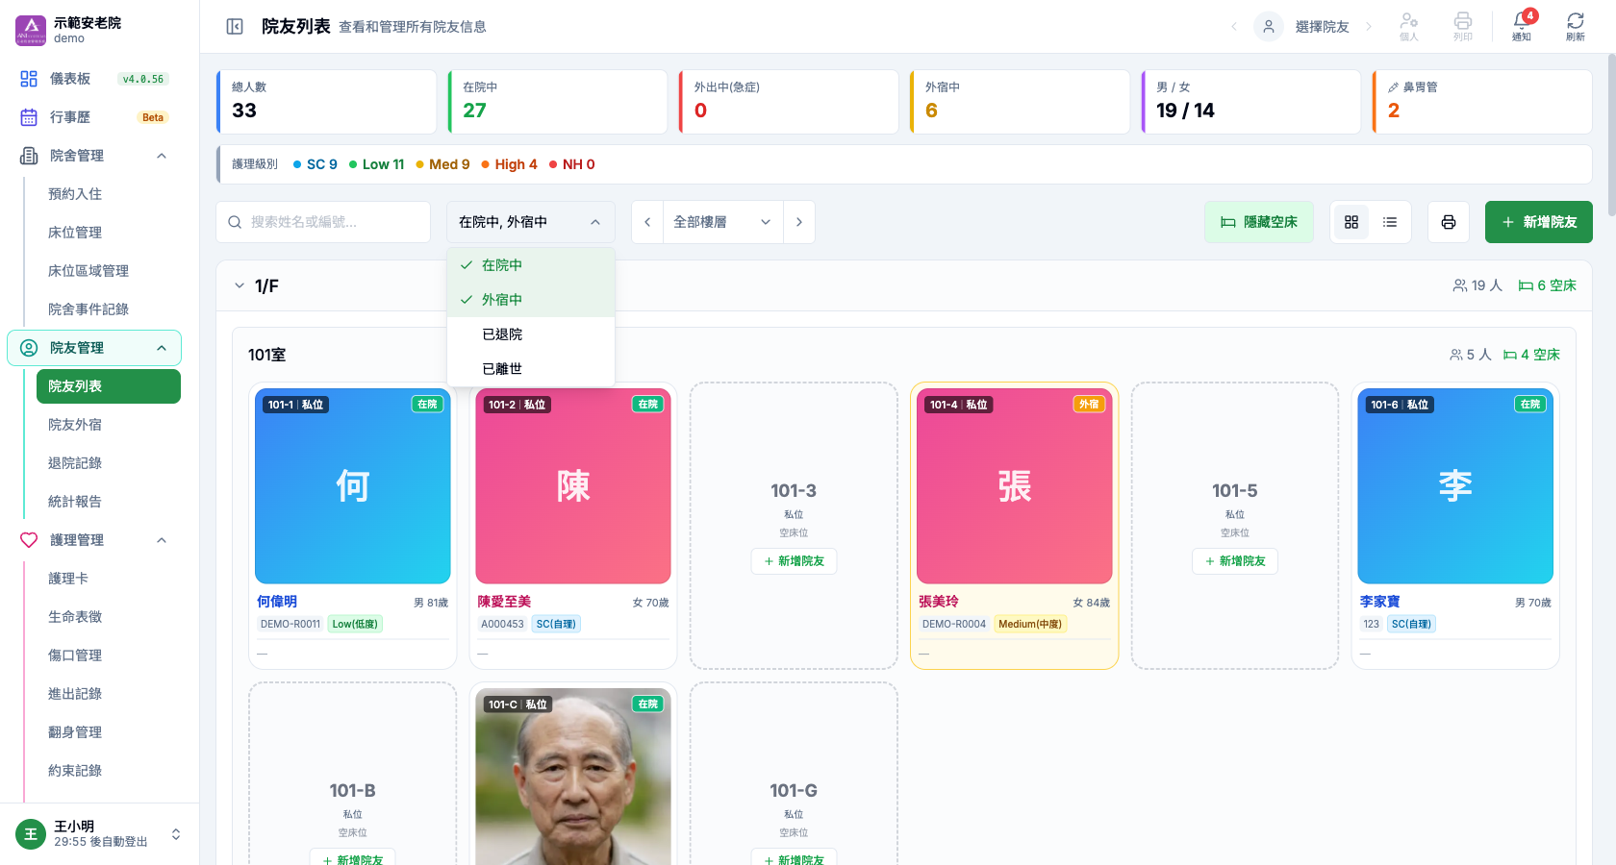Switch to list view

click(1390, 222)
